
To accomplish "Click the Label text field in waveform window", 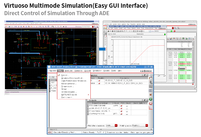I will 160,31.
